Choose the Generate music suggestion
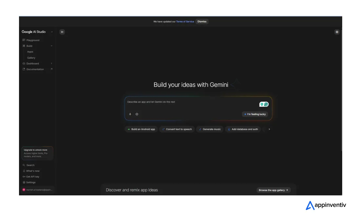Image resolution: width=354 pixels, height=218 pixels. (x=210, y=129)
